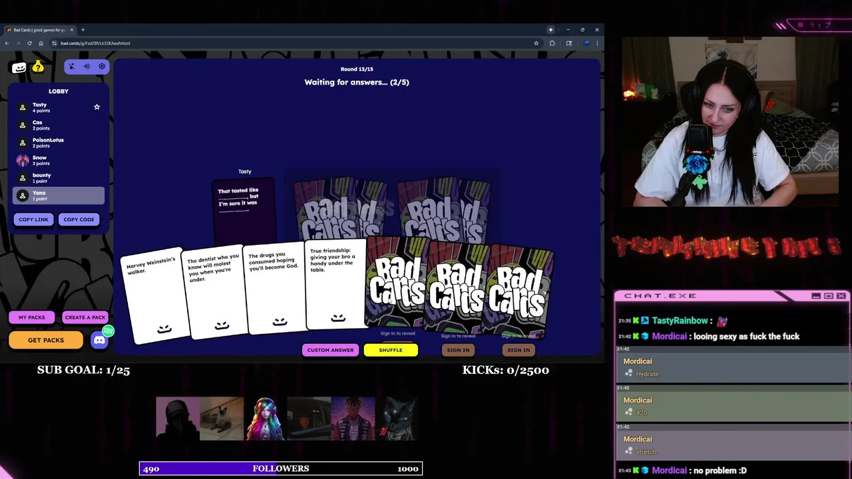
Task: Click the Copy Link button
Action: point(33,220)
